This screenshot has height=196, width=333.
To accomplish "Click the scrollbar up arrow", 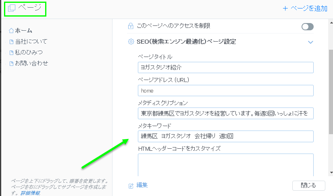I will 331,22.
